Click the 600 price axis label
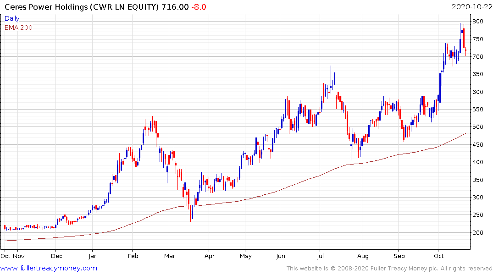Image resolution: width=493 pixels, height=275 pixels. (x=477, y=92)
